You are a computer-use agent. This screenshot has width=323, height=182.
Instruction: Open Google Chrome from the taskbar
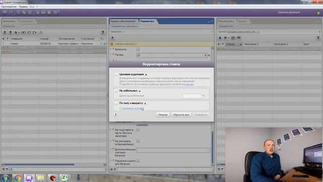[x=18, y=178]
